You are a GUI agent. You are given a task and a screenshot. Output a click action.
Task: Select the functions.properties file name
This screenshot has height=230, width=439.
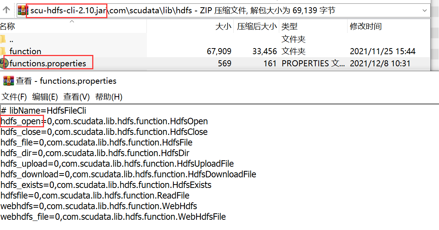[x=48, y=63]
